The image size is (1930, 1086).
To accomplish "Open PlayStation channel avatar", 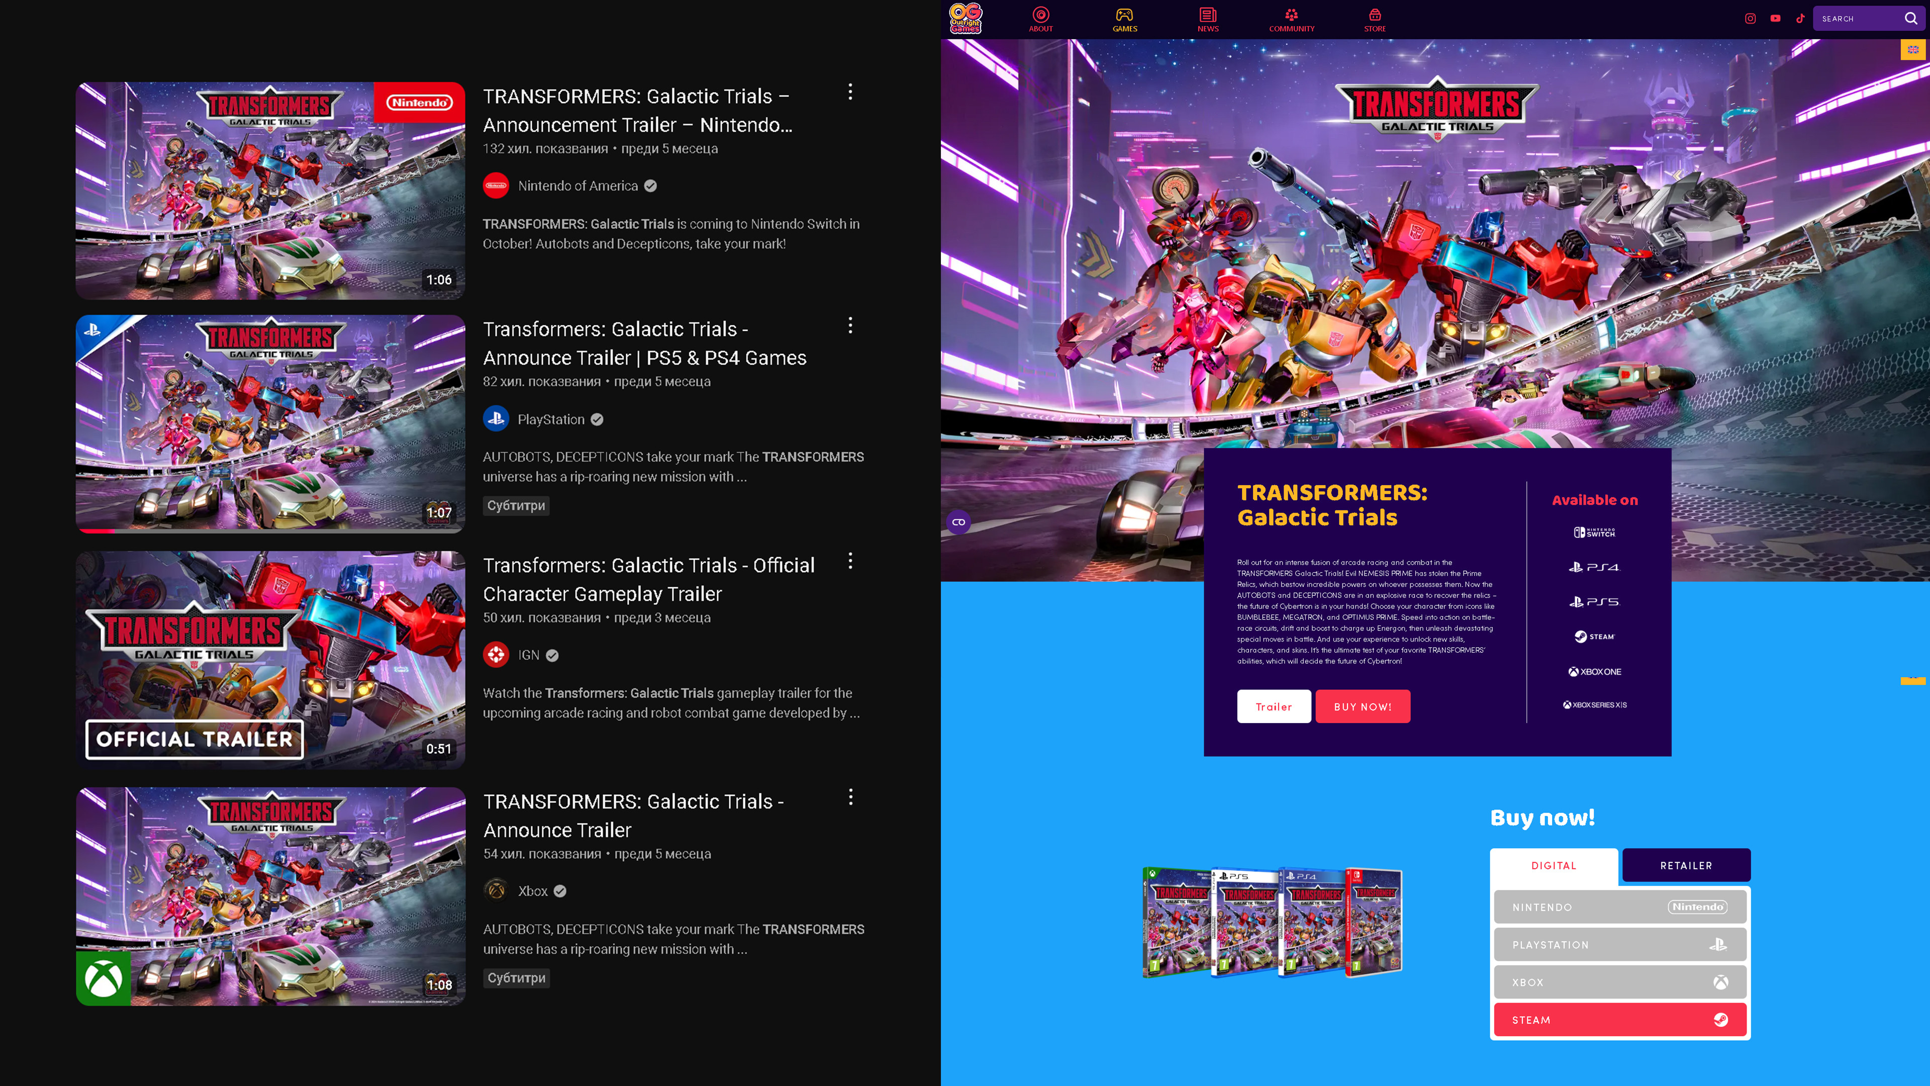I will pos(496,419).
